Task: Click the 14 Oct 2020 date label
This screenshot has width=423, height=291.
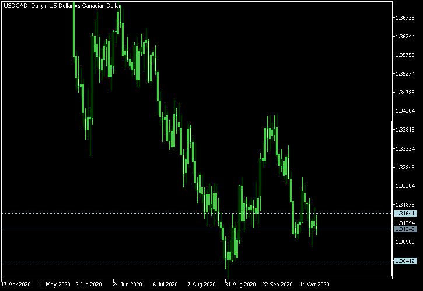Action: point(314,284)
